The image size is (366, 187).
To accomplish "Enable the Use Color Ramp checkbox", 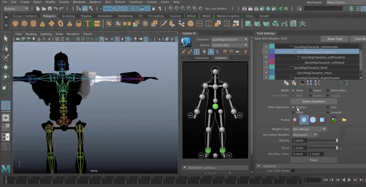I will [293, 171].
